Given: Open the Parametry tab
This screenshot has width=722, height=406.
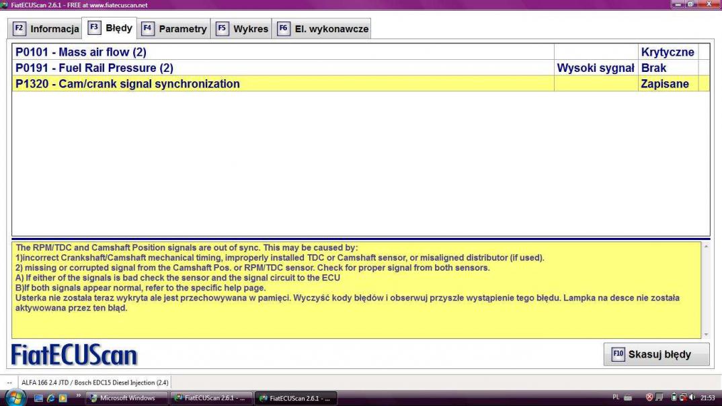Looking at the screenshot, I should [x=173, y=29].
